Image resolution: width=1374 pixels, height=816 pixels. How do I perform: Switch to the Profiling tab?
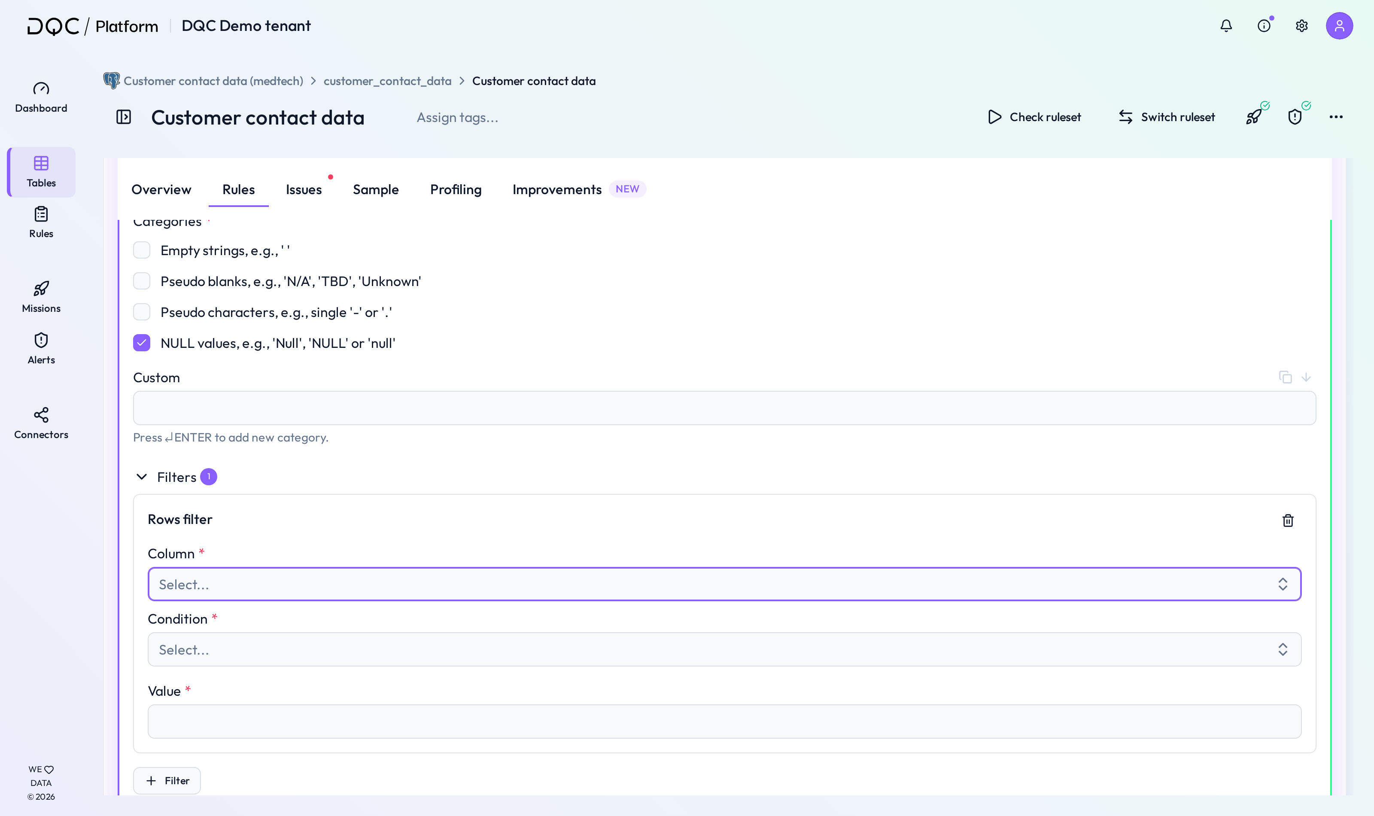pos(456,189)
